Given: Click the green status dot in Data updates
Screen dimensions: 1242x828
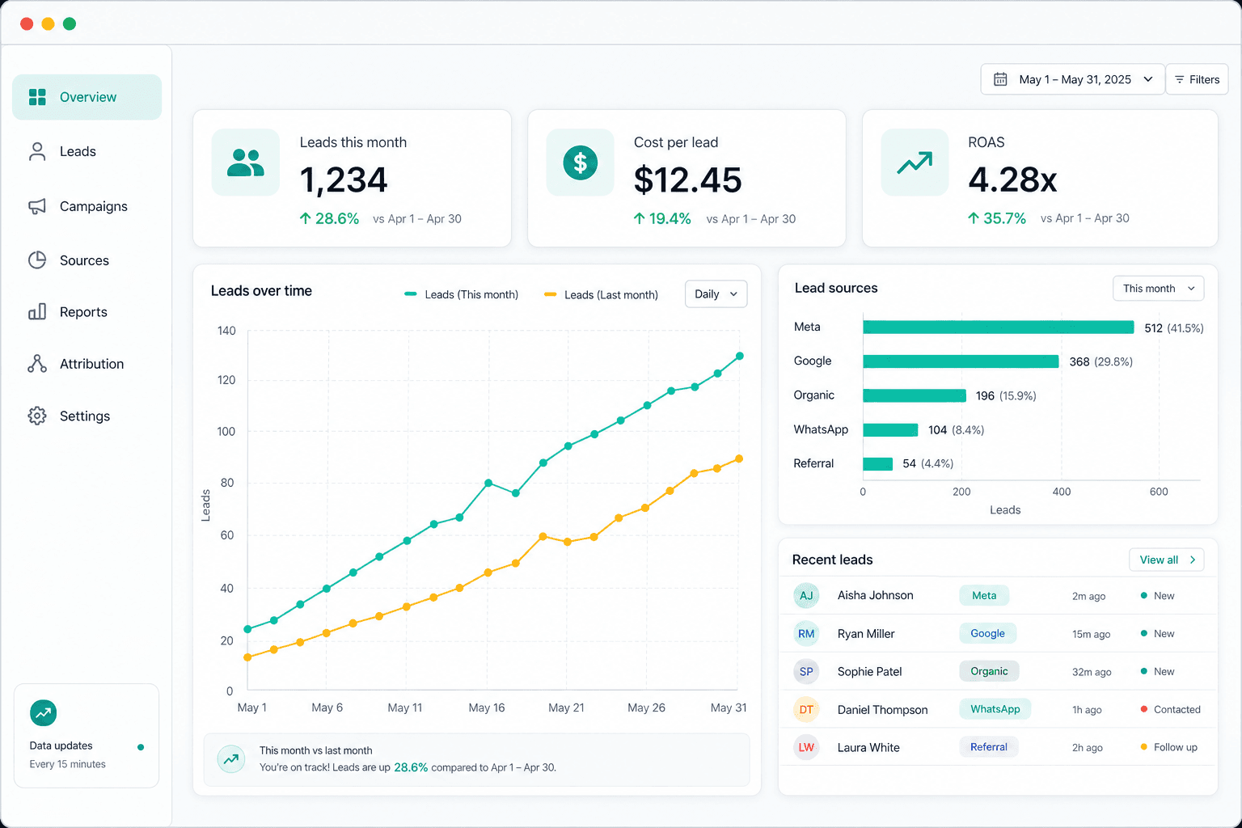Looking at the screenshot, I should [x=141, y=747].
